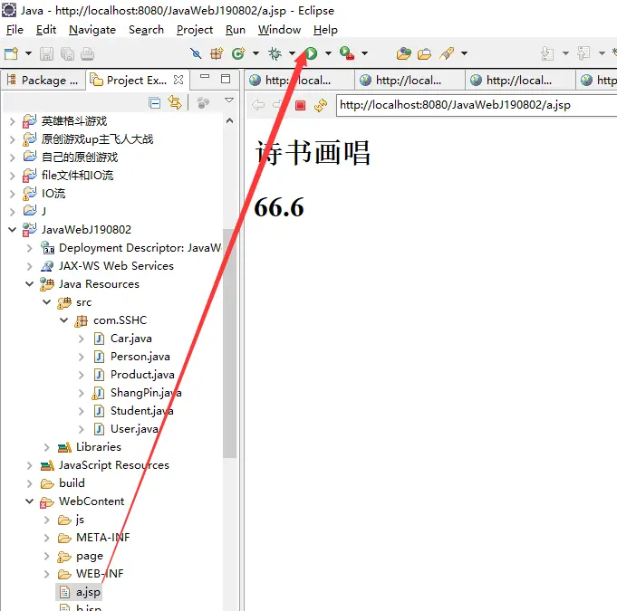
Task: Expand the JavaScript Resources node
Action: pos(30,465)
